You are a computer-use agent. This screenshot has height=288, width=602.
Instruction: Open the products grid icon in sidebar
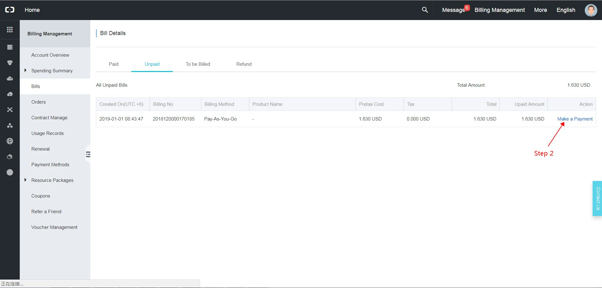point(10,29)
